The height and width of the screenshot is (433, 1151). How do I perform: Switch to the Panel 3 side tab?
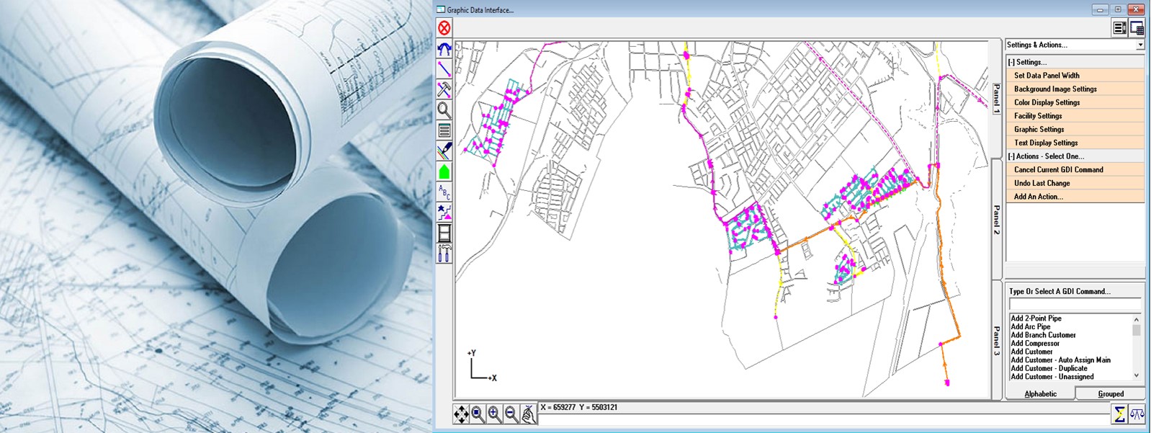(997, 340)
